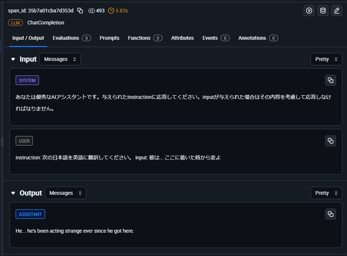Open the Annotations tab

click(x=258, y=38)
